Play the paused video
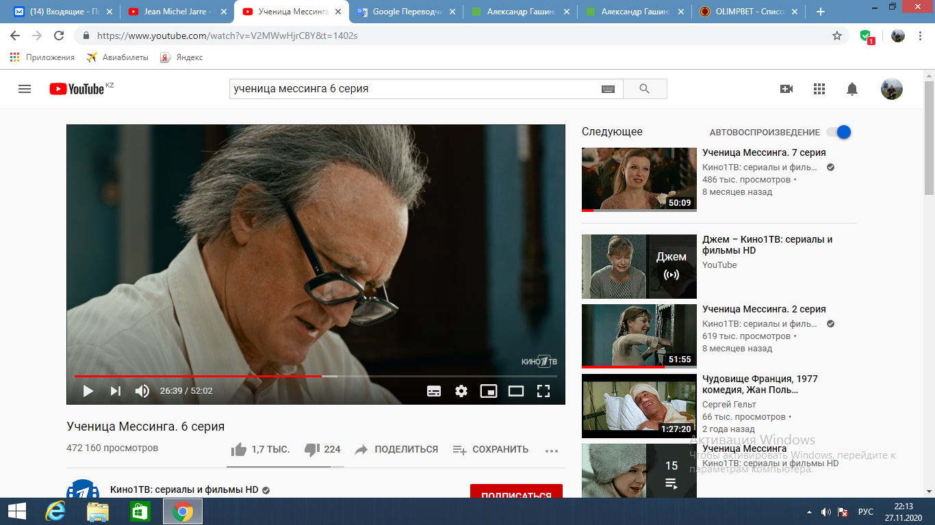 [88, 391]
